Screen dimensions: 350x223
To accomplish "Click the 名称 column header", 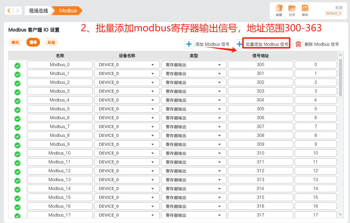I will click(x=60, y=56).
